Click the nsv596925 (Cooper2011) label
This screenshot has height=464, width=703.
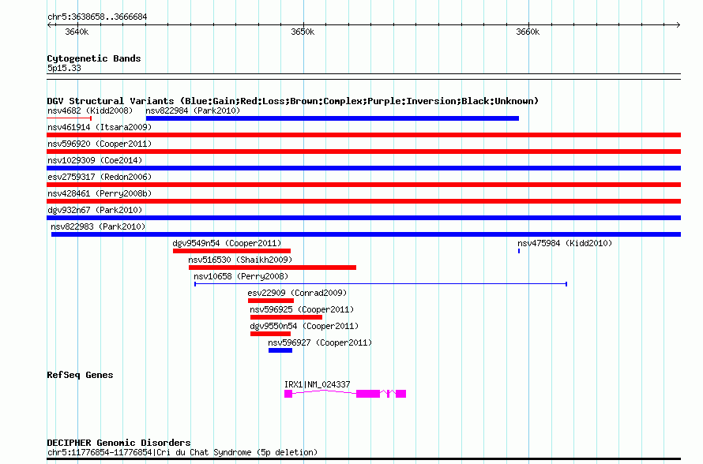tap(302, 309)
